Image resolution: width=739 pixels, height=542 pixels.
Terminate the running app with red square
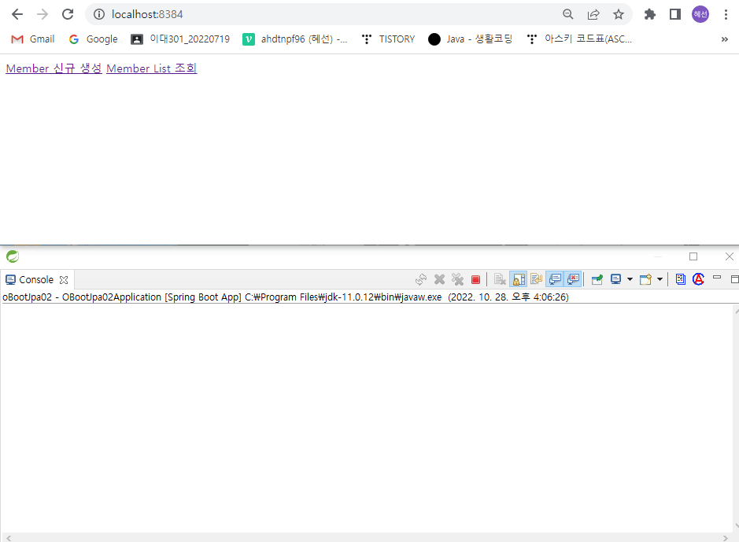pyautogui.click(x=475, y=280)
